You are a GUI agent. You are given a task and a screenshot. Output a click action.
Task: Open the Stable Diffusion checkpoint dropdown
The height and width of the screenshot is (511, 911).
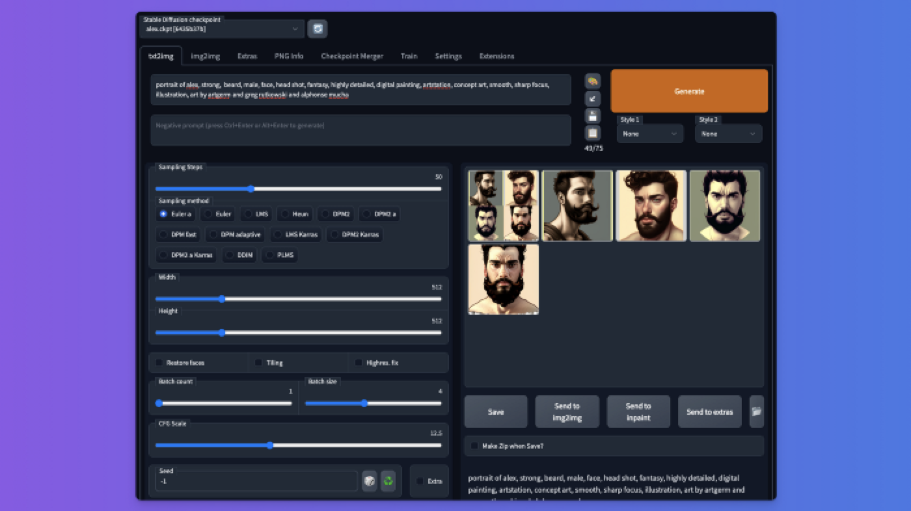(222, 29)
